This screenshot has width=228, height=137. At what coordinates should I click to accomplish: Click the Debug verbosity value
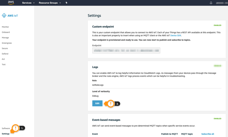click(95, 96)
